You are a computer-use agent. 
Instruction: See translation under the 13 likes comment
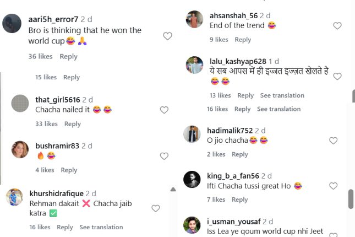click(282, 95)
